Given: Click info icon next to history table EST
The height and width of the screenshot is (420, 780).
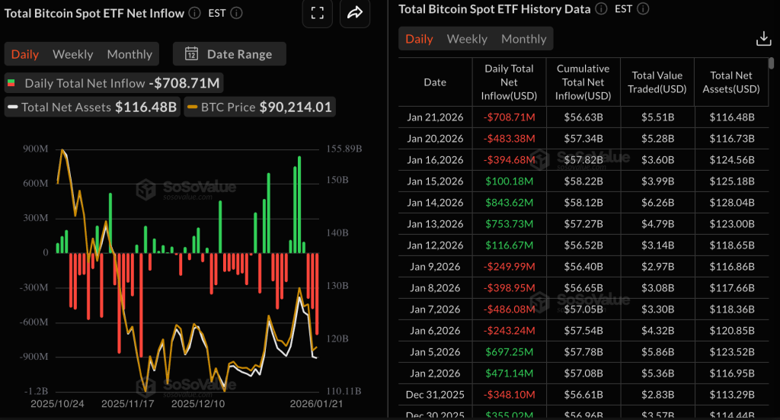Looking at the screenshot, I should pos(643,9).
